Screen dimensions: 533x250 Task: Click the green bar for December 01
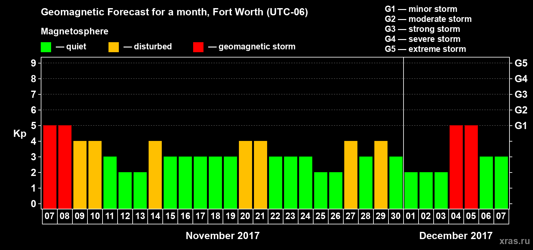pos(411,190)
